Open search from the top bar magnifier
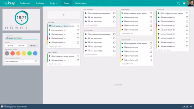Image resolution: width=194 pixels, height=109 pixels. [179, 3]
